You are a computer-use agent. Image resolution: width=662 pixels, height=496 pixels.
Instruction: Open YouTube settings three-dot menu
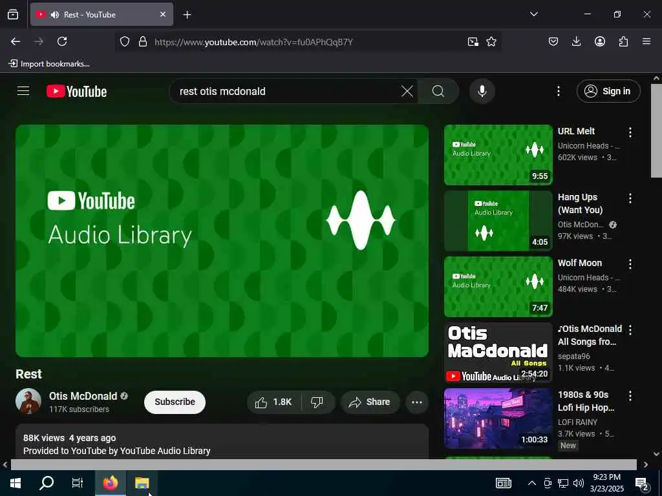tap(558, 91)
